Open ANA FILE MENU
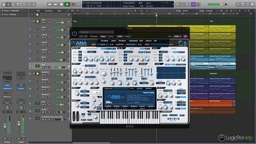Image resolution: width=256 pixels, height=144 pixels. [x=104, y=41]
